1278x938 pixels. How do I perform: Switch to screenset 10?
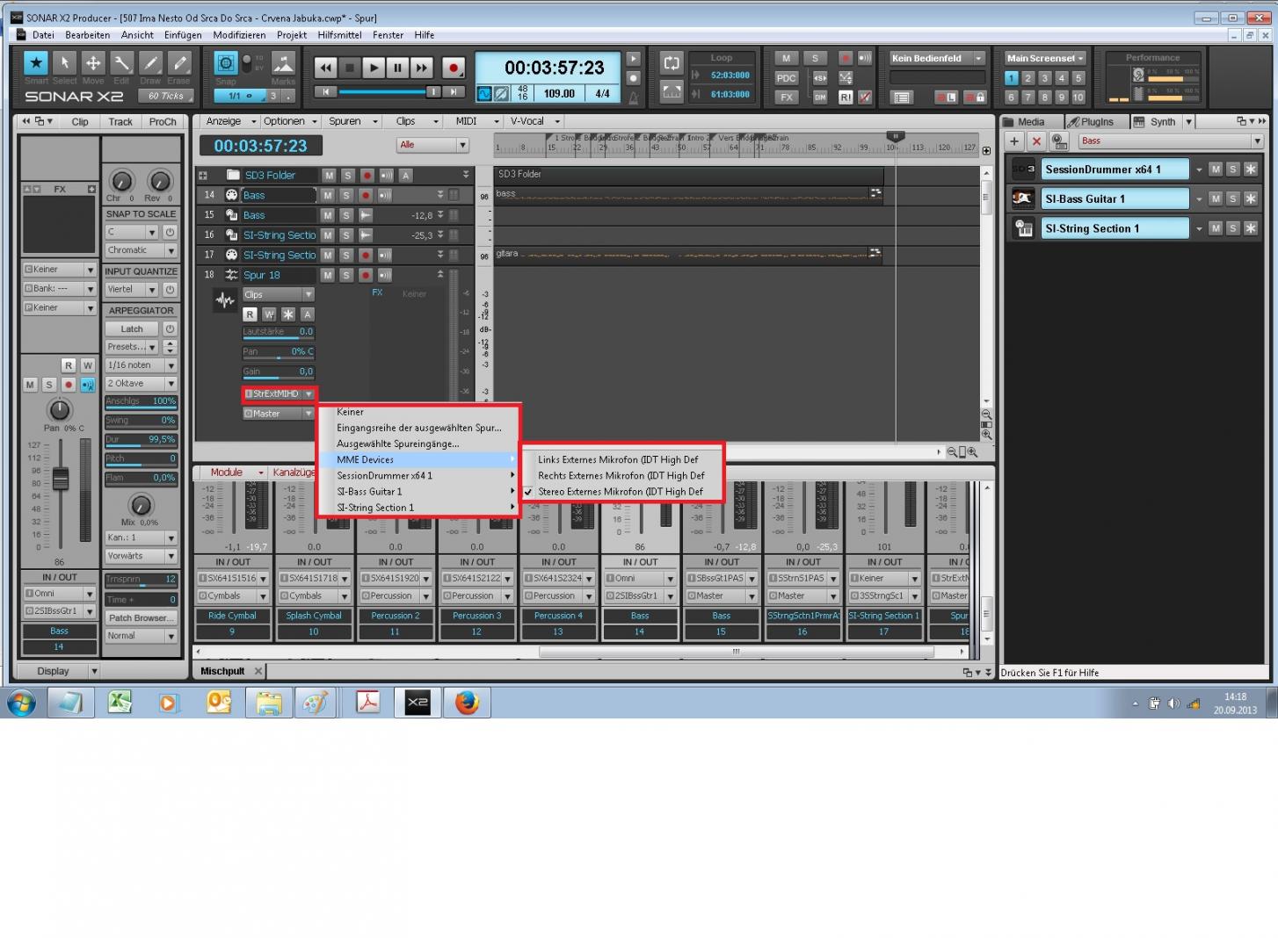pyautogui.click(x=1078, y=97)
